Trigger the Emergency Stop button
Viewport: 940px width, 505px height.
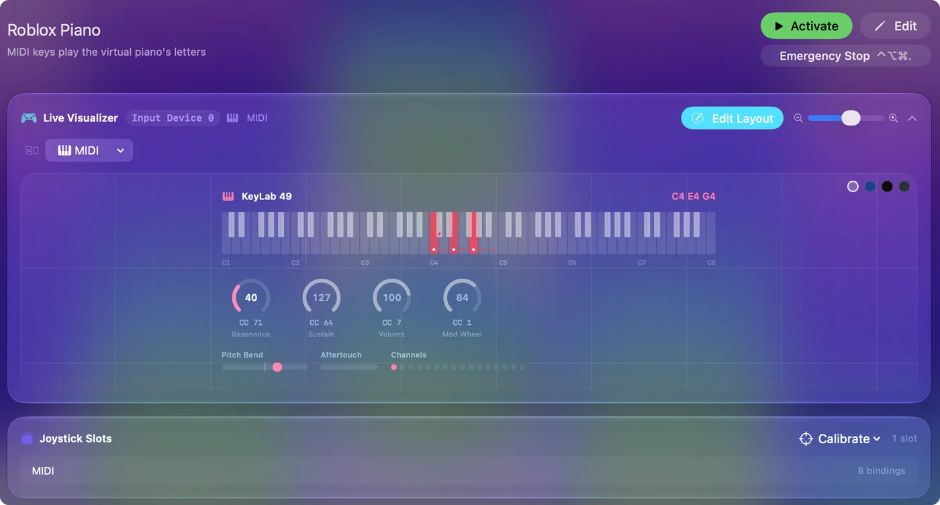pyautogui.click(x=845, y=56)
